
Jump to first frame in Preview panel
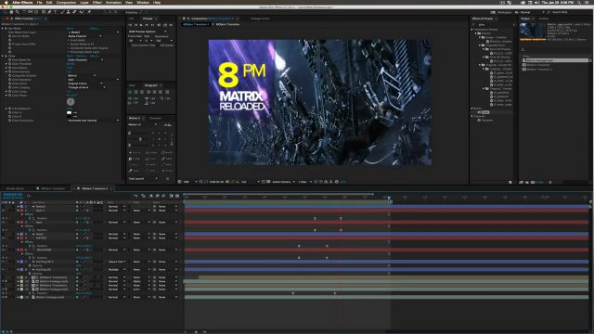(x=130, y=25)
